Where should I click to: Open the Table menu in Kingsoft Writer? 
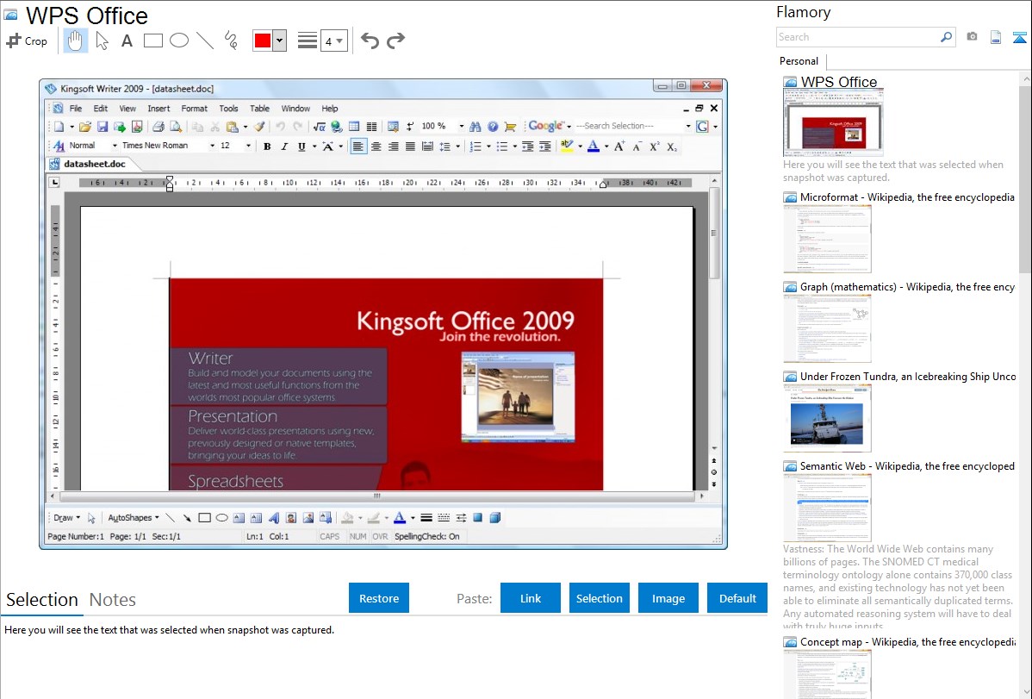[x=259, y=108]
